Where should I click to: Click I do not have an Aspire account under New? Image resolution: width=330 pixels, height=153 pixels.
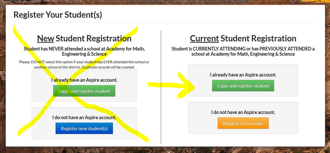pos(84,118)
